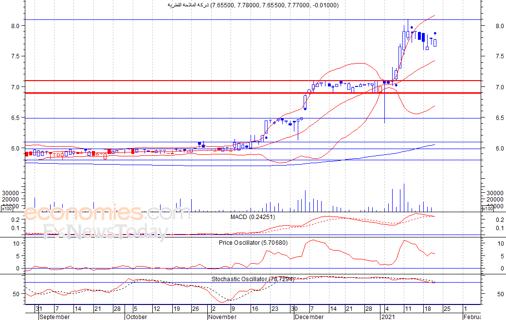The image size is (506, 320).
Task: Click the date tick labeled 25
Action: point(448,309)
